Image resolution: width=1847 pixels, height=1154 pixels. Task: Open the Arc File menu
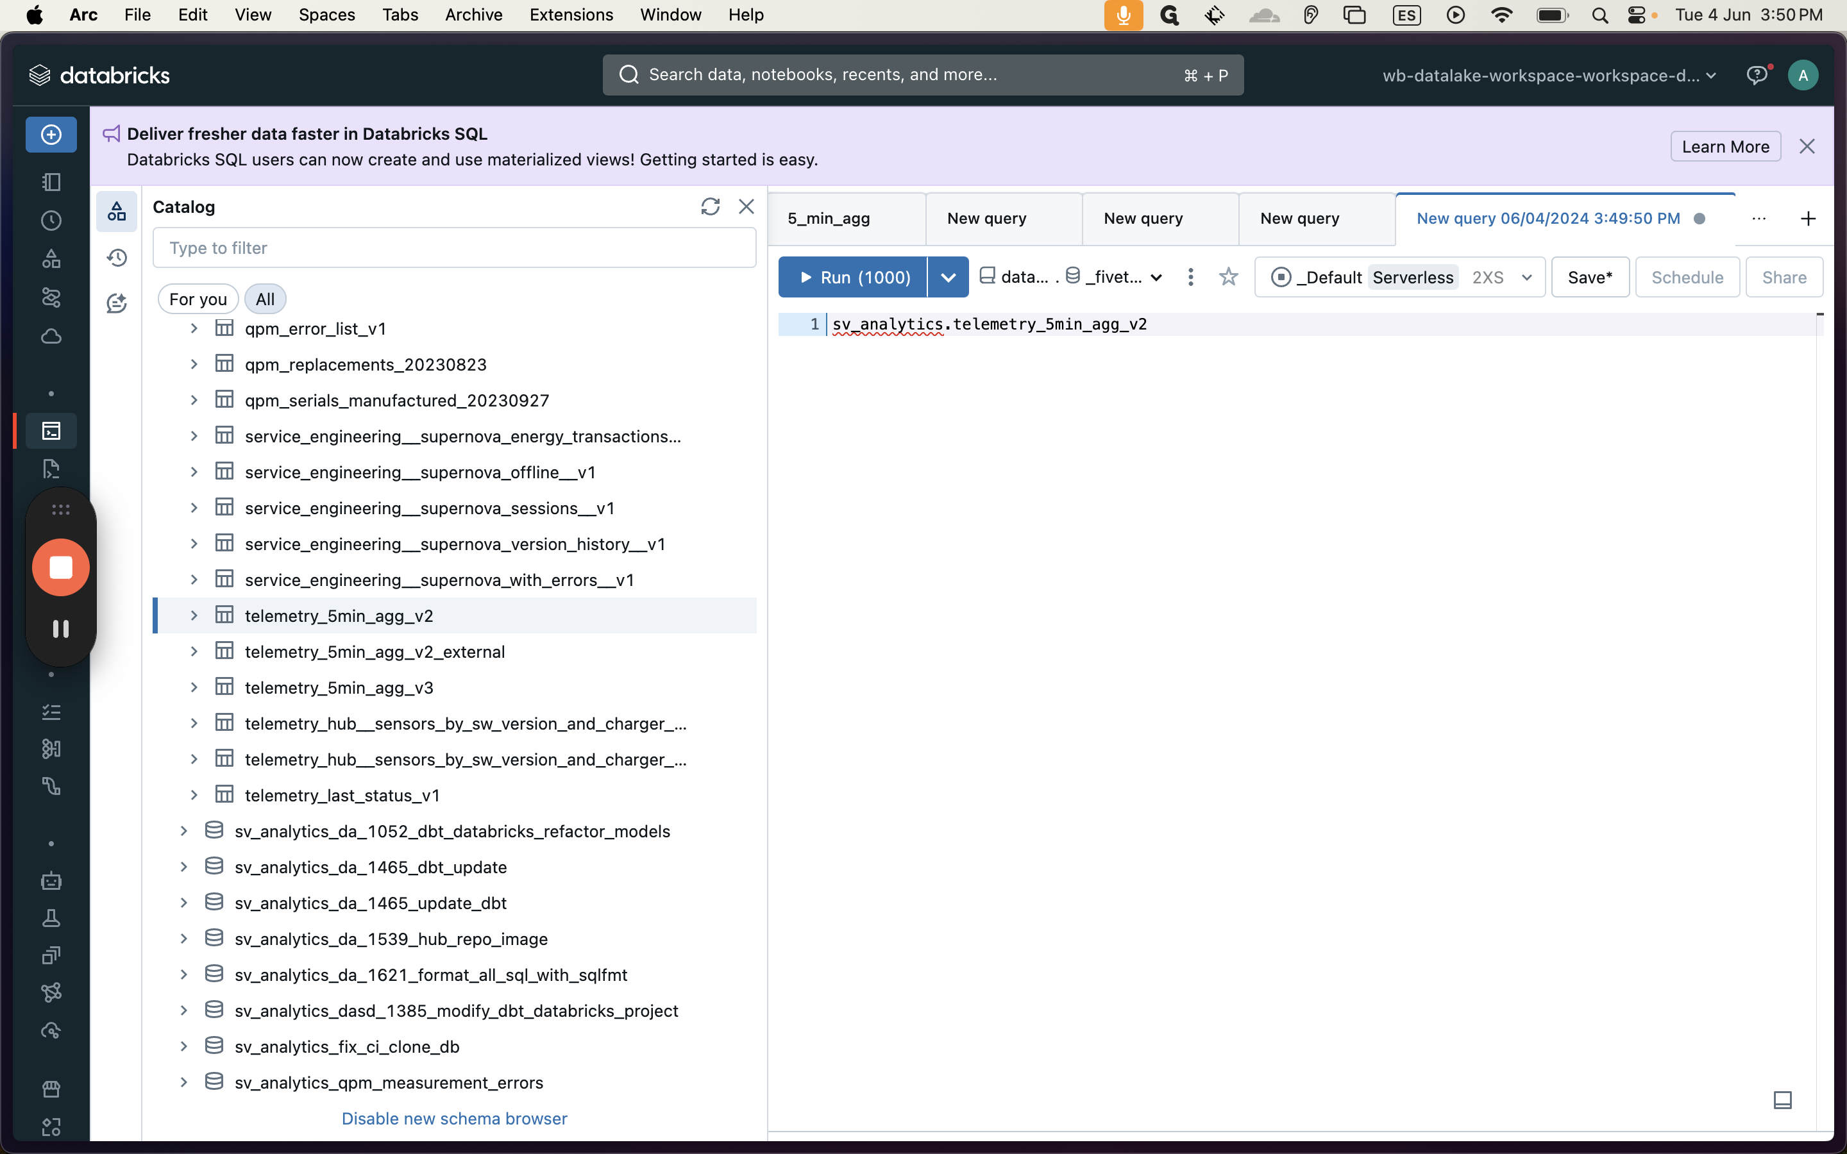137,15
